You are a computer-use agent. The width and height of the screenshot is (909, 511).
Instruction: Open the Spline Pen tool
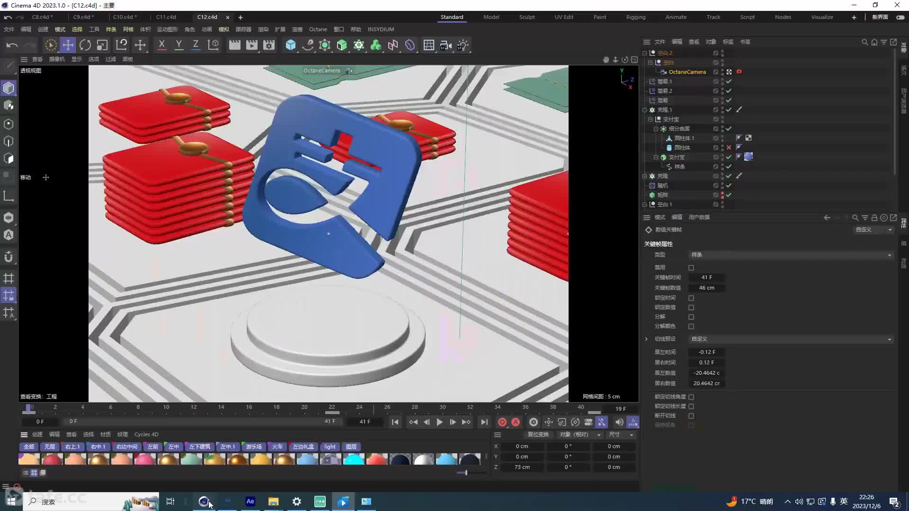308,45
